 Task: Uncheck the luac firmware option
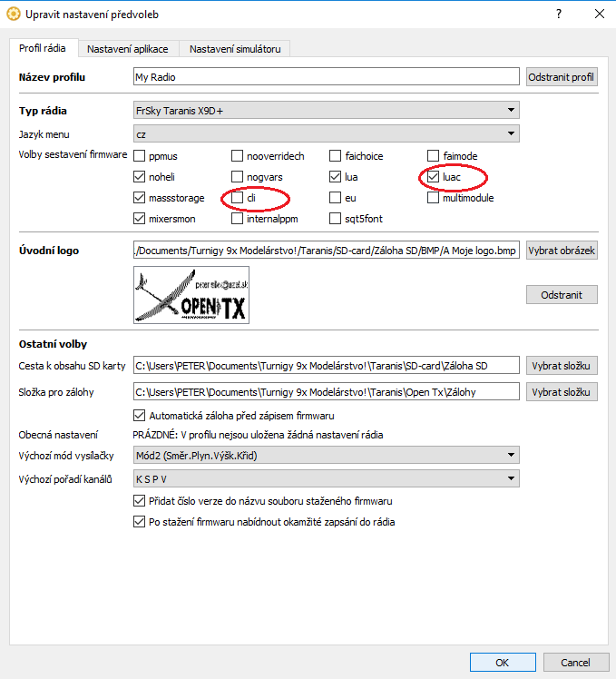click(434, 176)
